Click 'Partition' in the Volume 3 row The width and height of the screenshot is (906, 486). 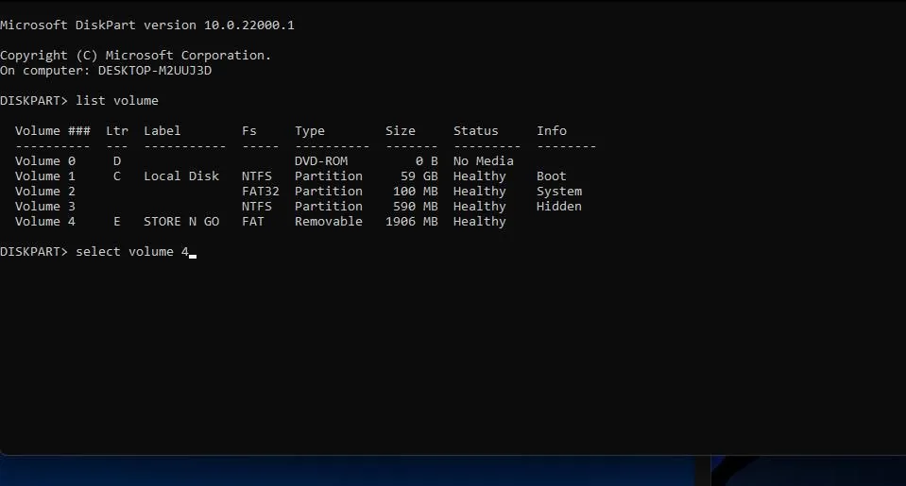[329, 206]
